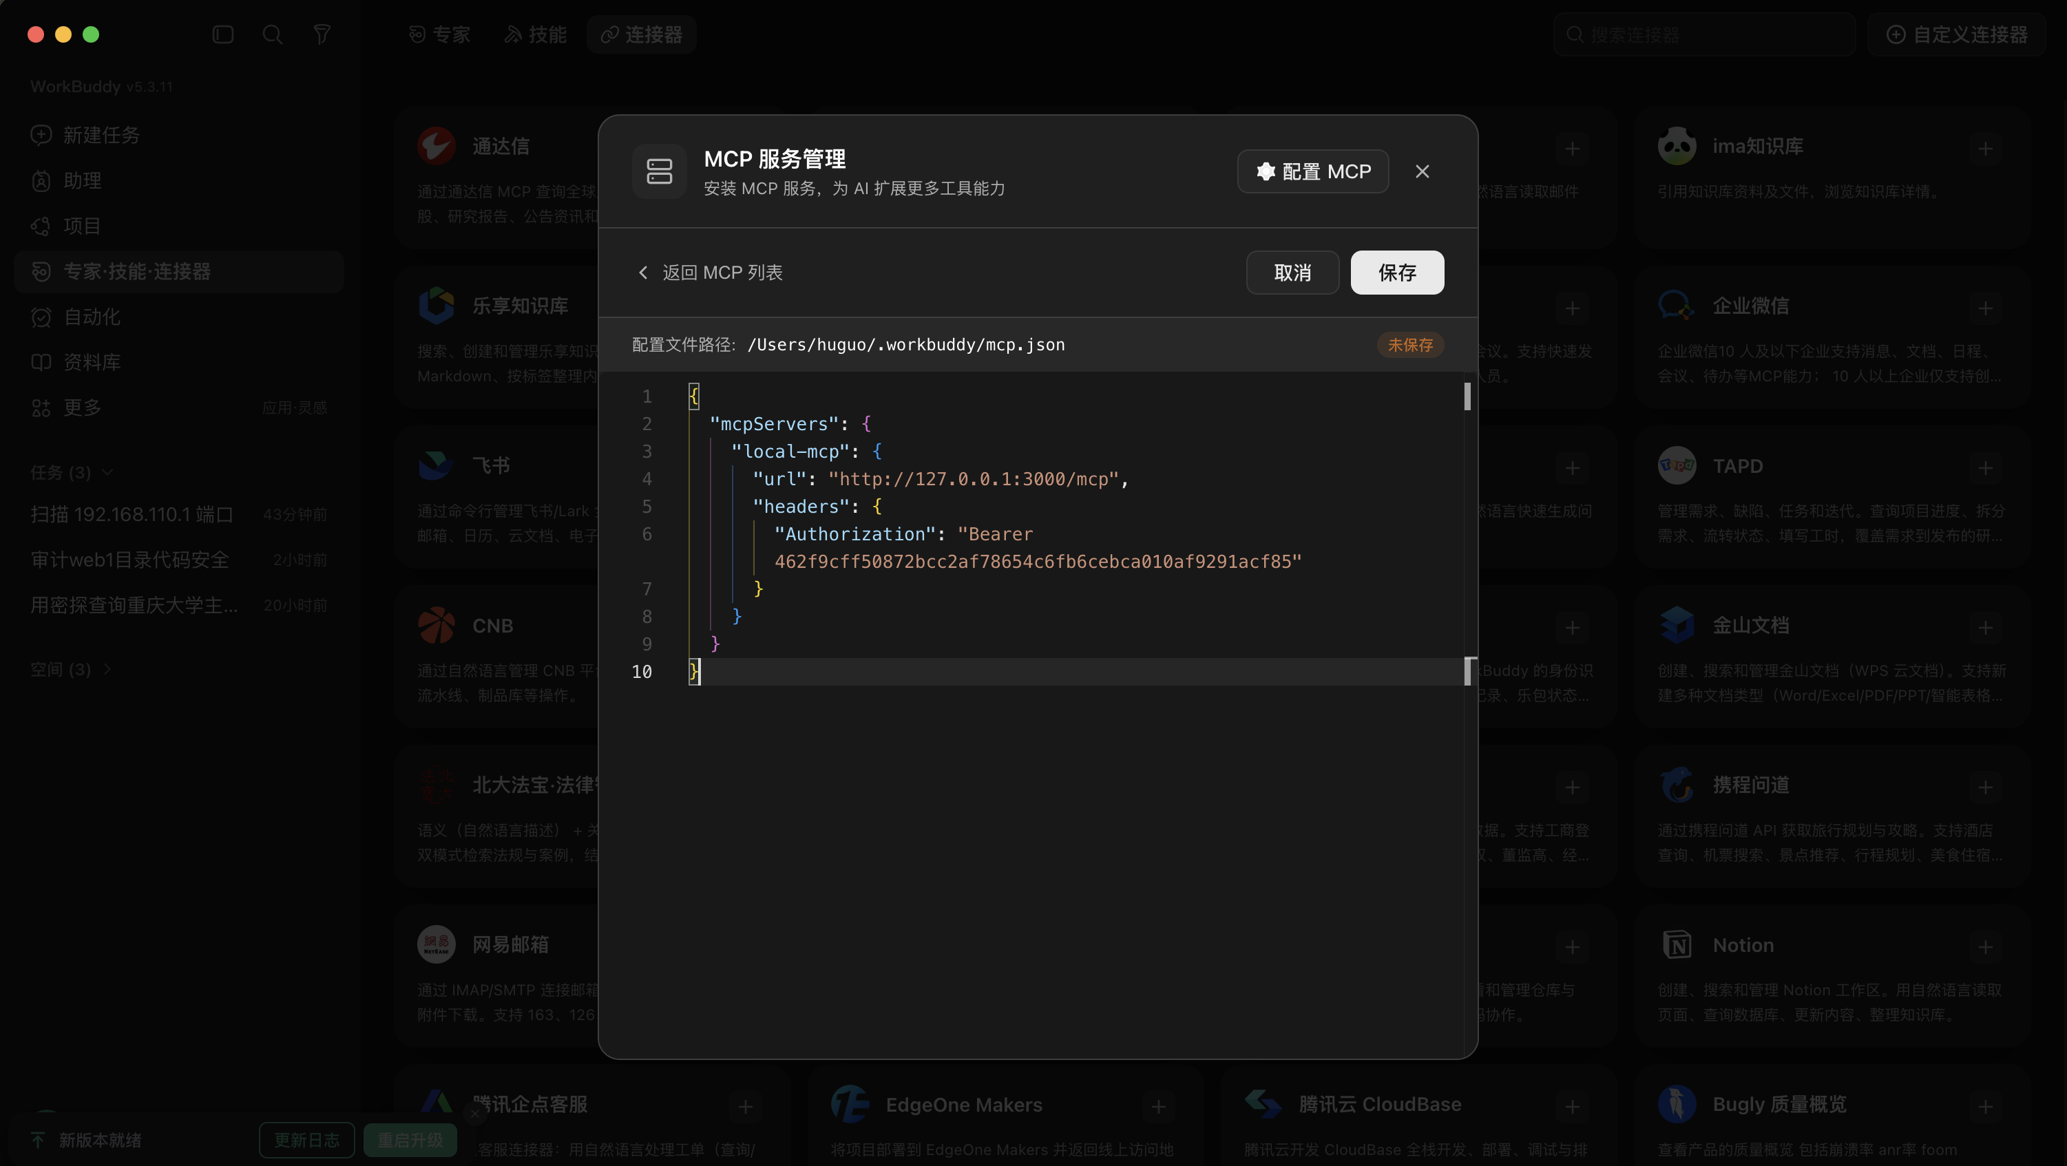
Task: Click the editor scrollbar thumb at top
Action: pyautogui.click(x=1467, y=396)
